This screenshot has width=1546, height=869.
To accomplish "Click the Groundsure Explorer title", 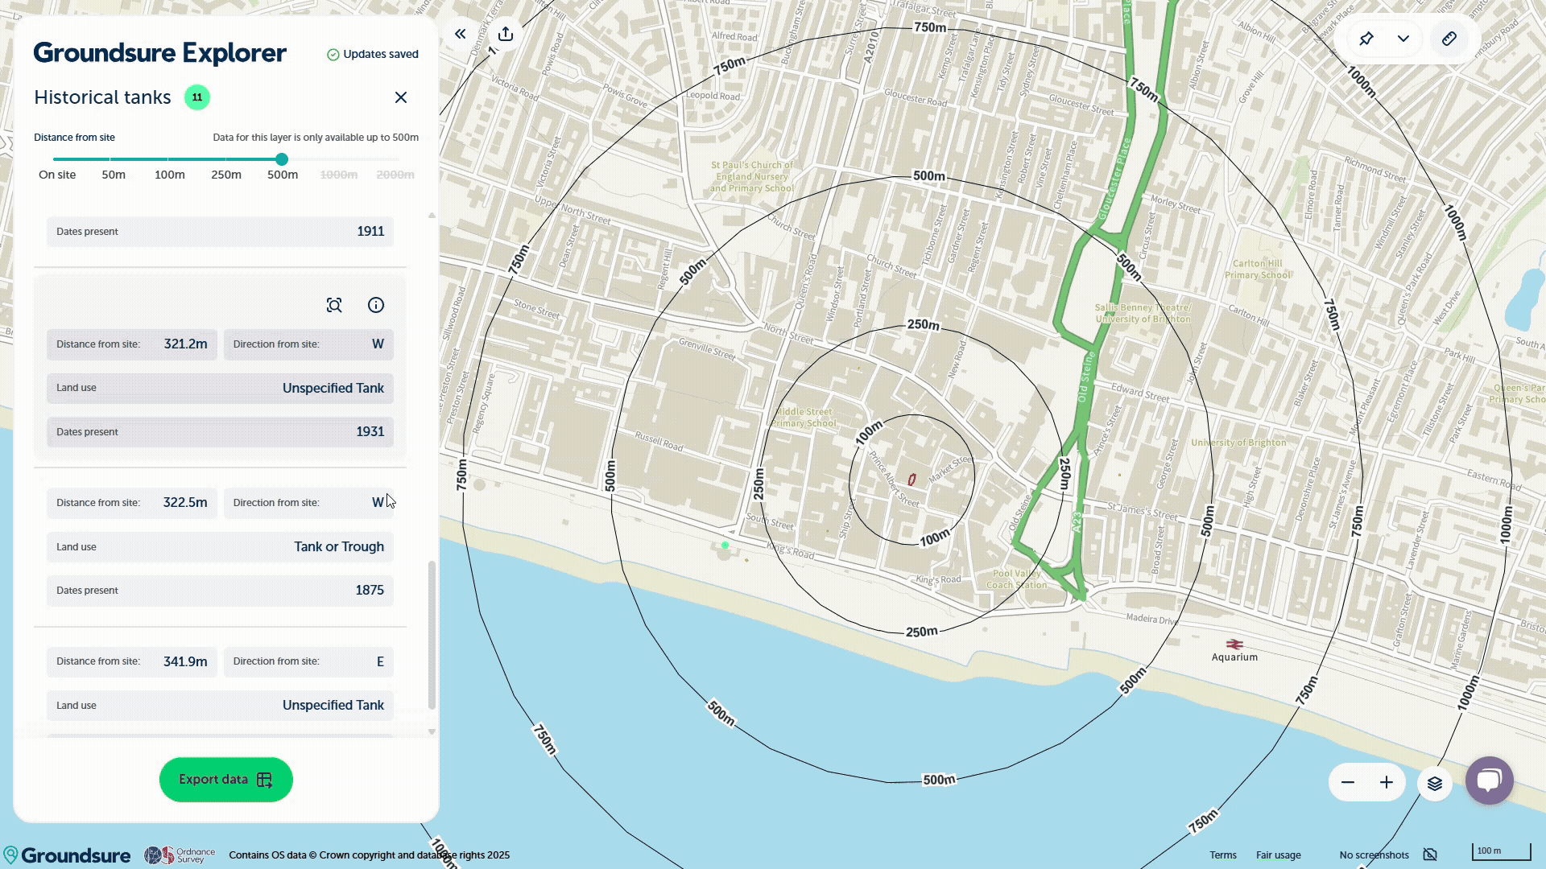I will click(160, 53).
